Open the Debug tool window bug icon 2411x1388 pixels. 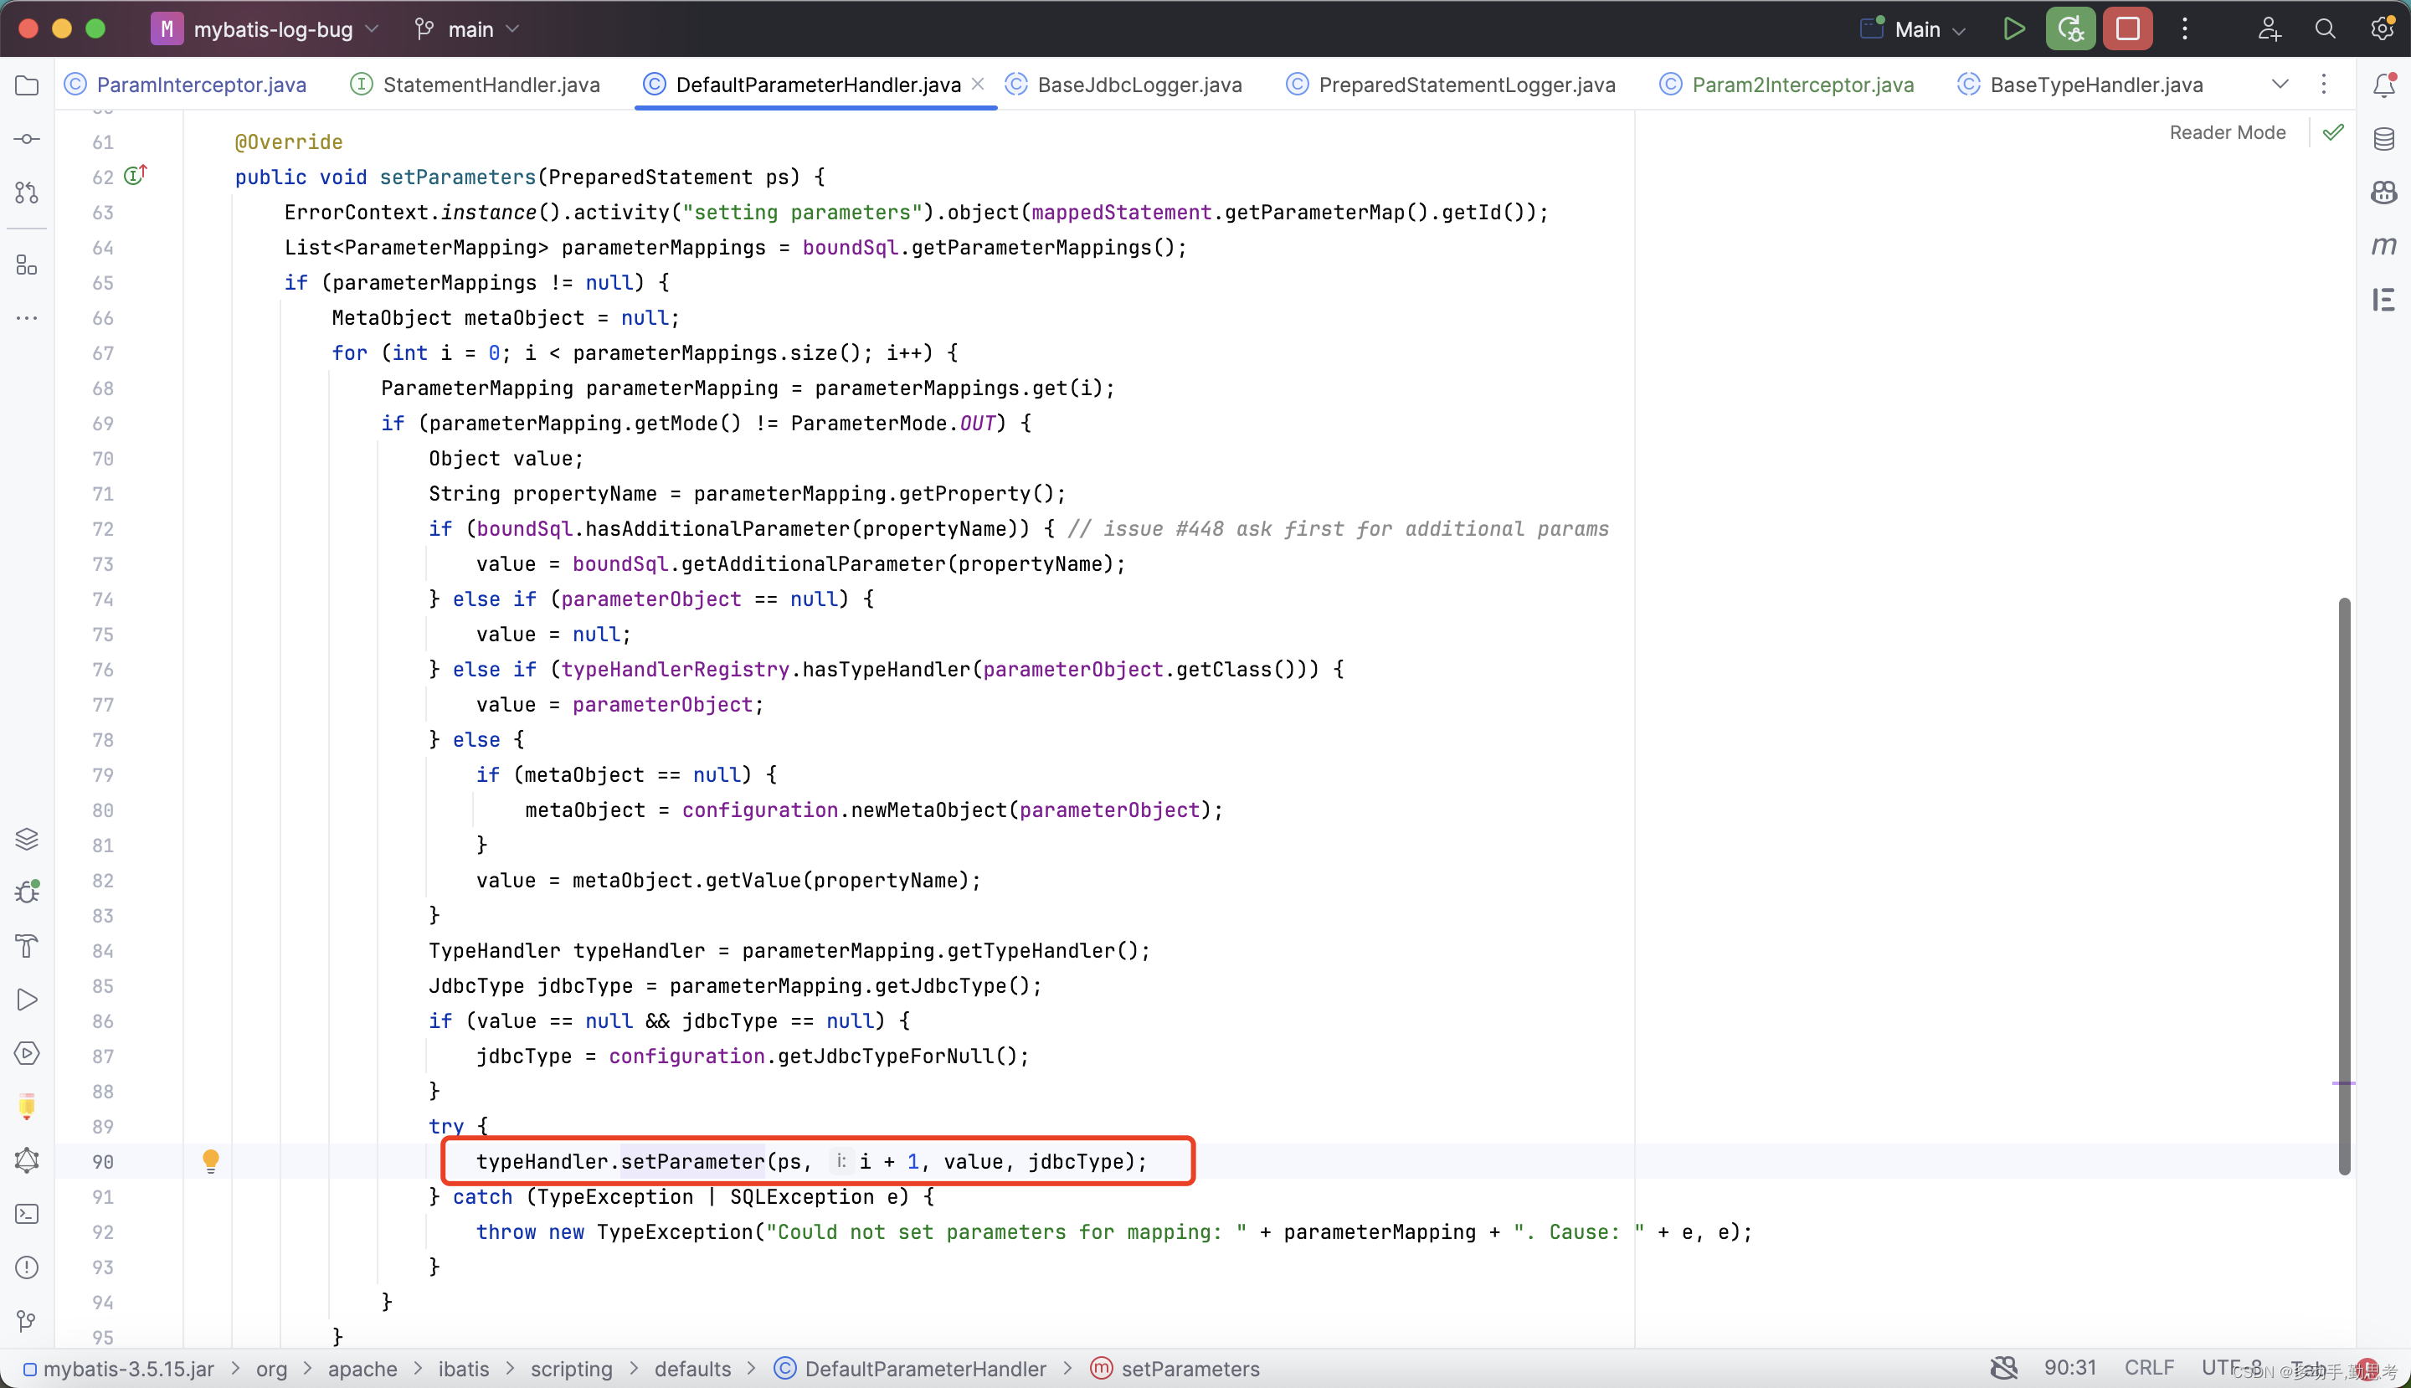[x=27, y=892]
